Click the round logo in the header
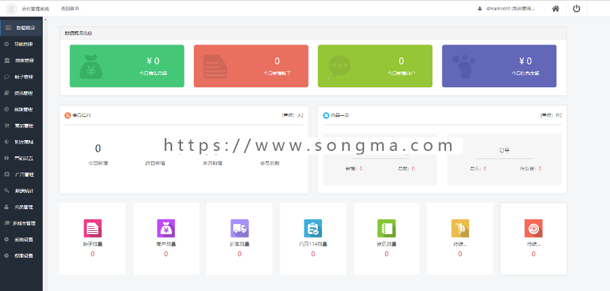 12,9
